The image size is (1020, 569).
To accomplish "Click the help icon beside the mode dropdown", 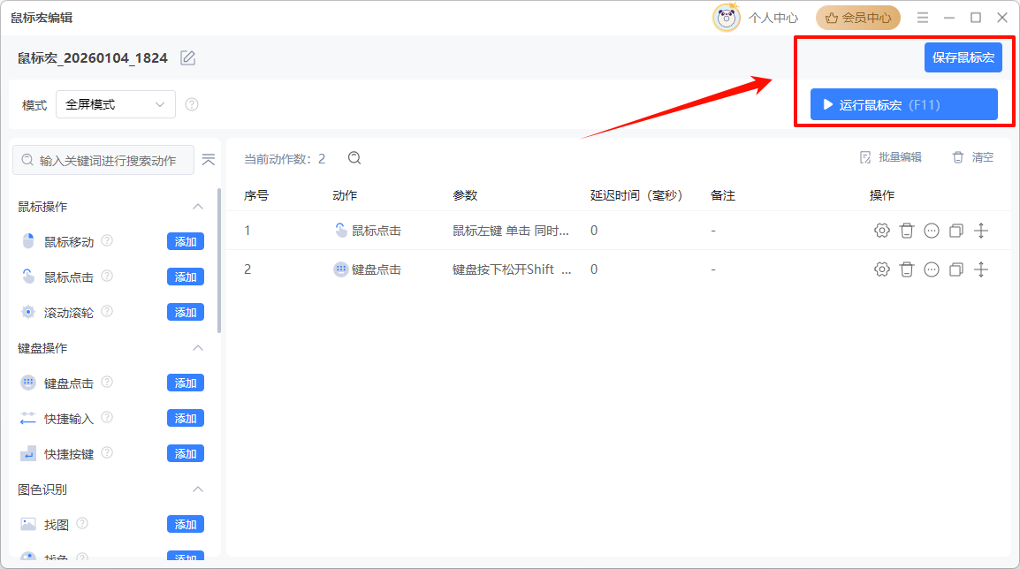I will 192,104.
